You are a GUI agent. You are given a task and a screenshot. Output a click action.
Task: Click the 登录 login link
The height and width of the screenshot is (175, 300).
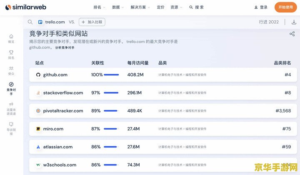261,7
